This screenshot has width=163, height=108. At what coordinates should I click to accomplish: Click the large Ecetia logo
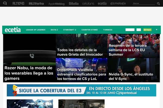[x=13, y=30]
